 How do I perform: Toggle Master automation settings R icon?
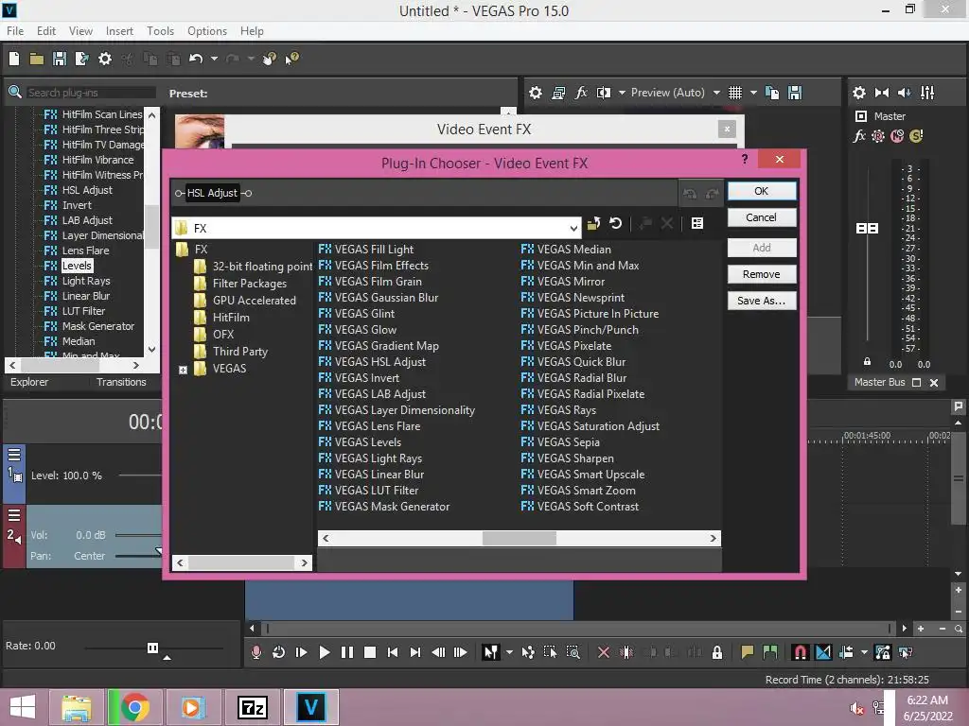[x=878, y=136]
